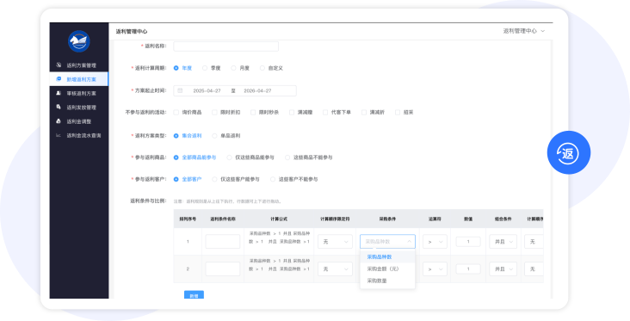This screenshot has height=321, width=630.
Task: Click the start date 2025-04-27 field
Action: (x=207, y=91)
